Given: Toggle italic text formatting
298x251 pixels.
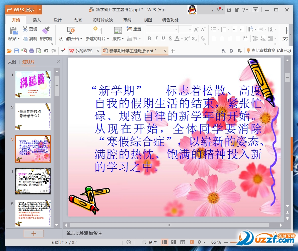Looking at the screenshot, I should (156, 38).
